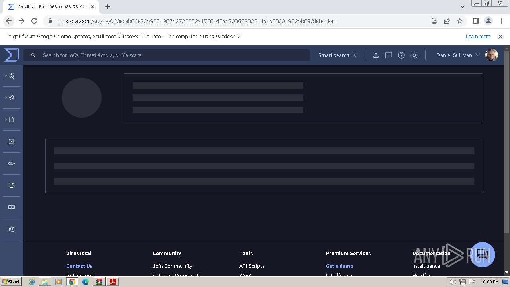
Task: Expand the flask sidebar item arrow
Action: [x=6, y=98]
